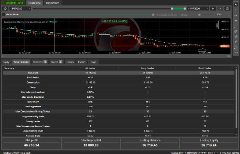Click Trading session New York status text

point(16,153)
